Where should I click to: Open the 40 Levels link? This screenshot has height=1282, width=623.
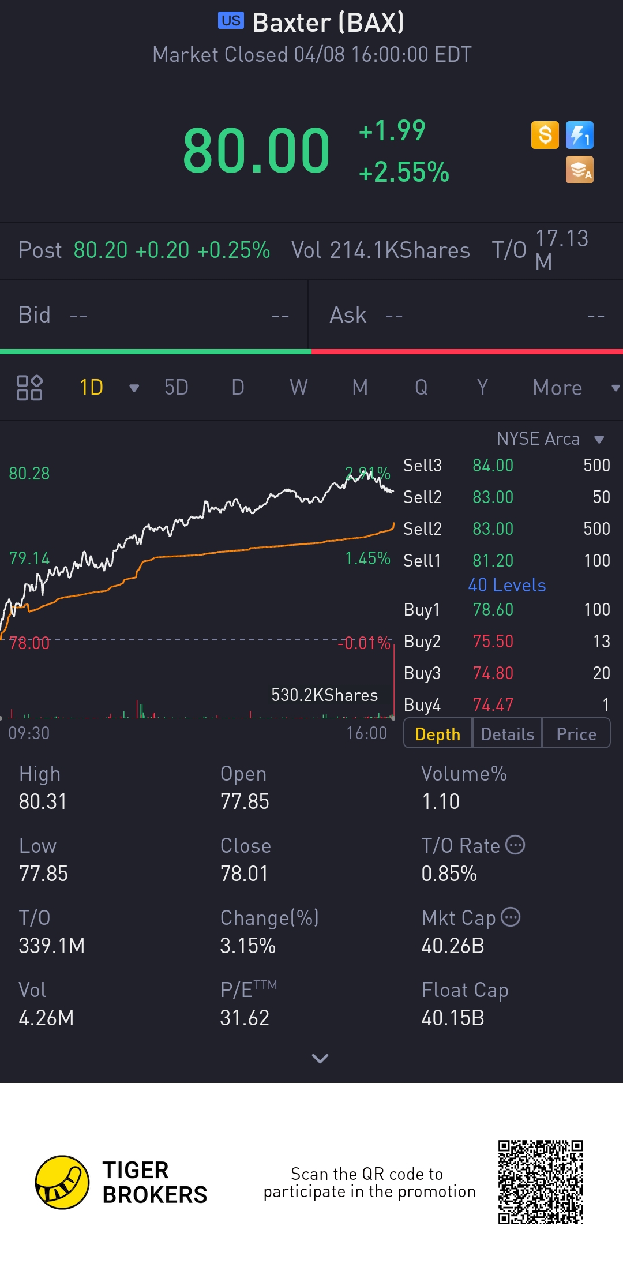point(507,585)
